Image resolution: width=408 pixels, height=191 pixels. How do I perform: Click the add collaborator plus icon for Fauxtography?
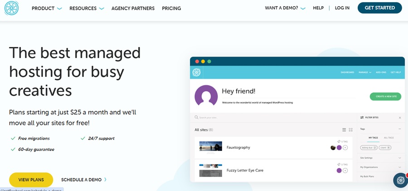[x=345, y=148]
